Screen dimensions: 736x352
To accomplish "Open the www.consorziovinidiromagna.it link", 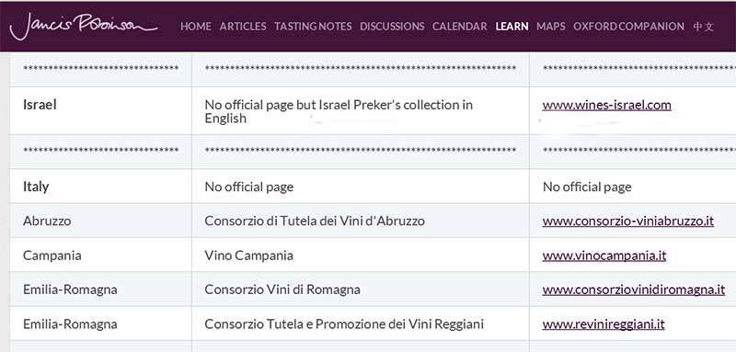I will point(634,290).
